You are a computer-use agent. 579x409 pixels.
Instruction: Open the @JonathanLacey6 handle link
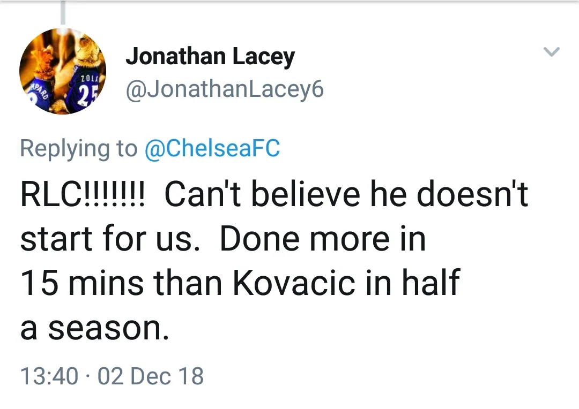[225, 89]
